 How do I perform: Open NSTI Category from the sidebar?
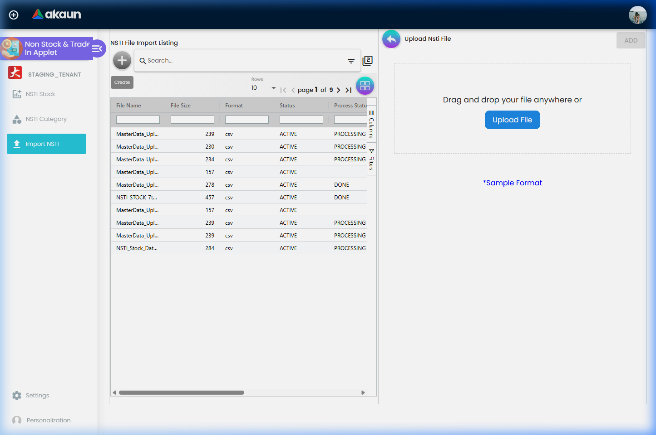pos(16,119)
